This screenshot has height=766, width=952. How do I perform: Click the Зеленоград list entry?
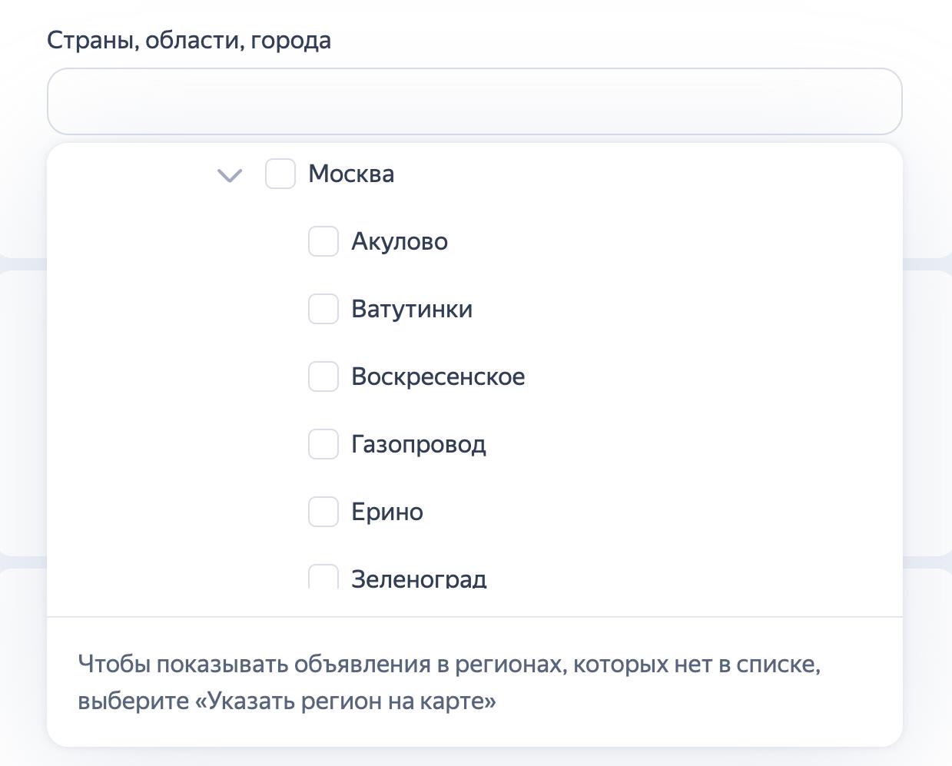419,578
